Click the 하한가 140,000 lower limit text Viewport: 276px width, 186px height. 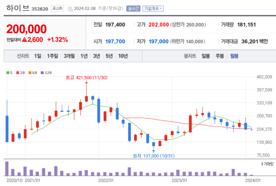[x=187, y=42]
